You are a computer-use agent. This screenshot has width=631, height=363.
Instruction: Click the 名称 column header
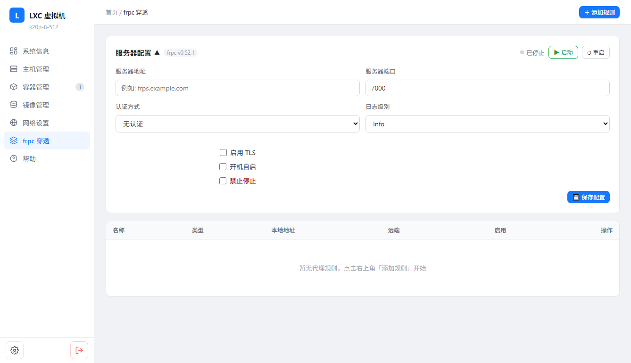click(x=118, y=230)
